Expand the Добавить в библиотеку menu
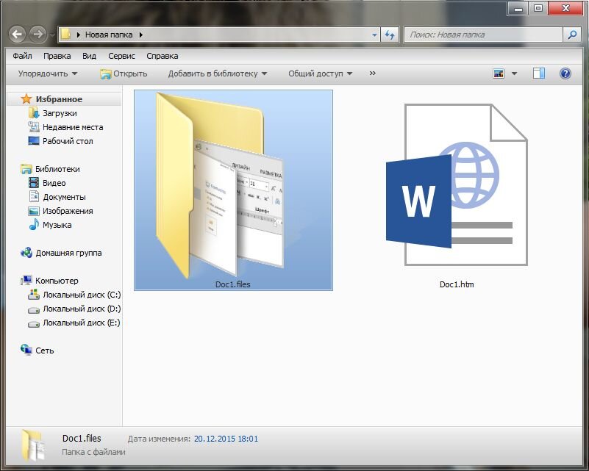Viewport: 589px width, 471px height. click(218, 73)
